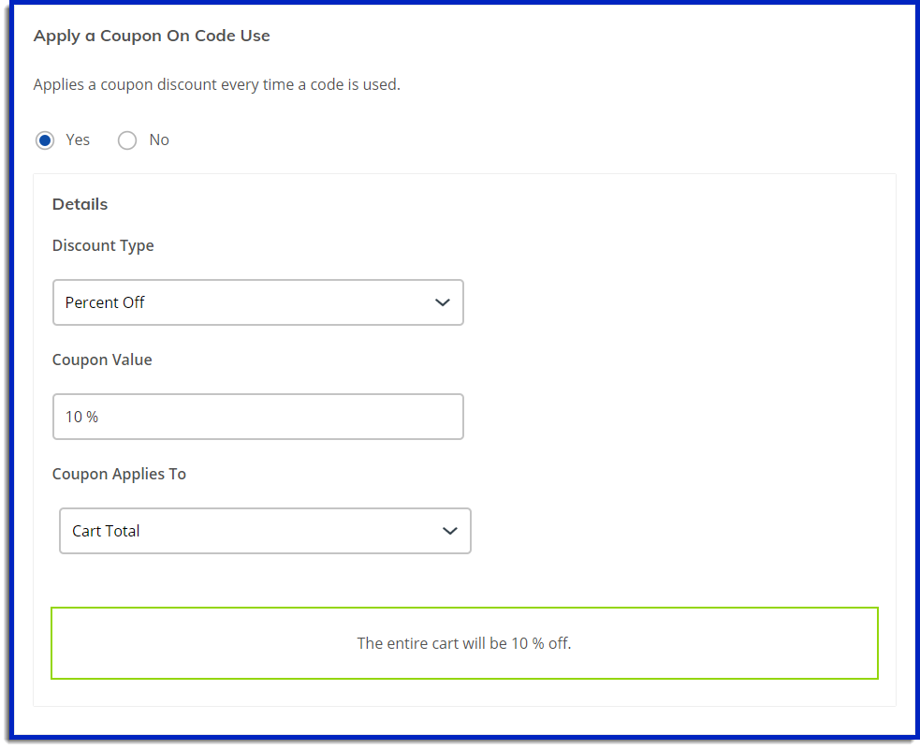Click the "No" option label text
920x749 pixels.
coord(159,140)
